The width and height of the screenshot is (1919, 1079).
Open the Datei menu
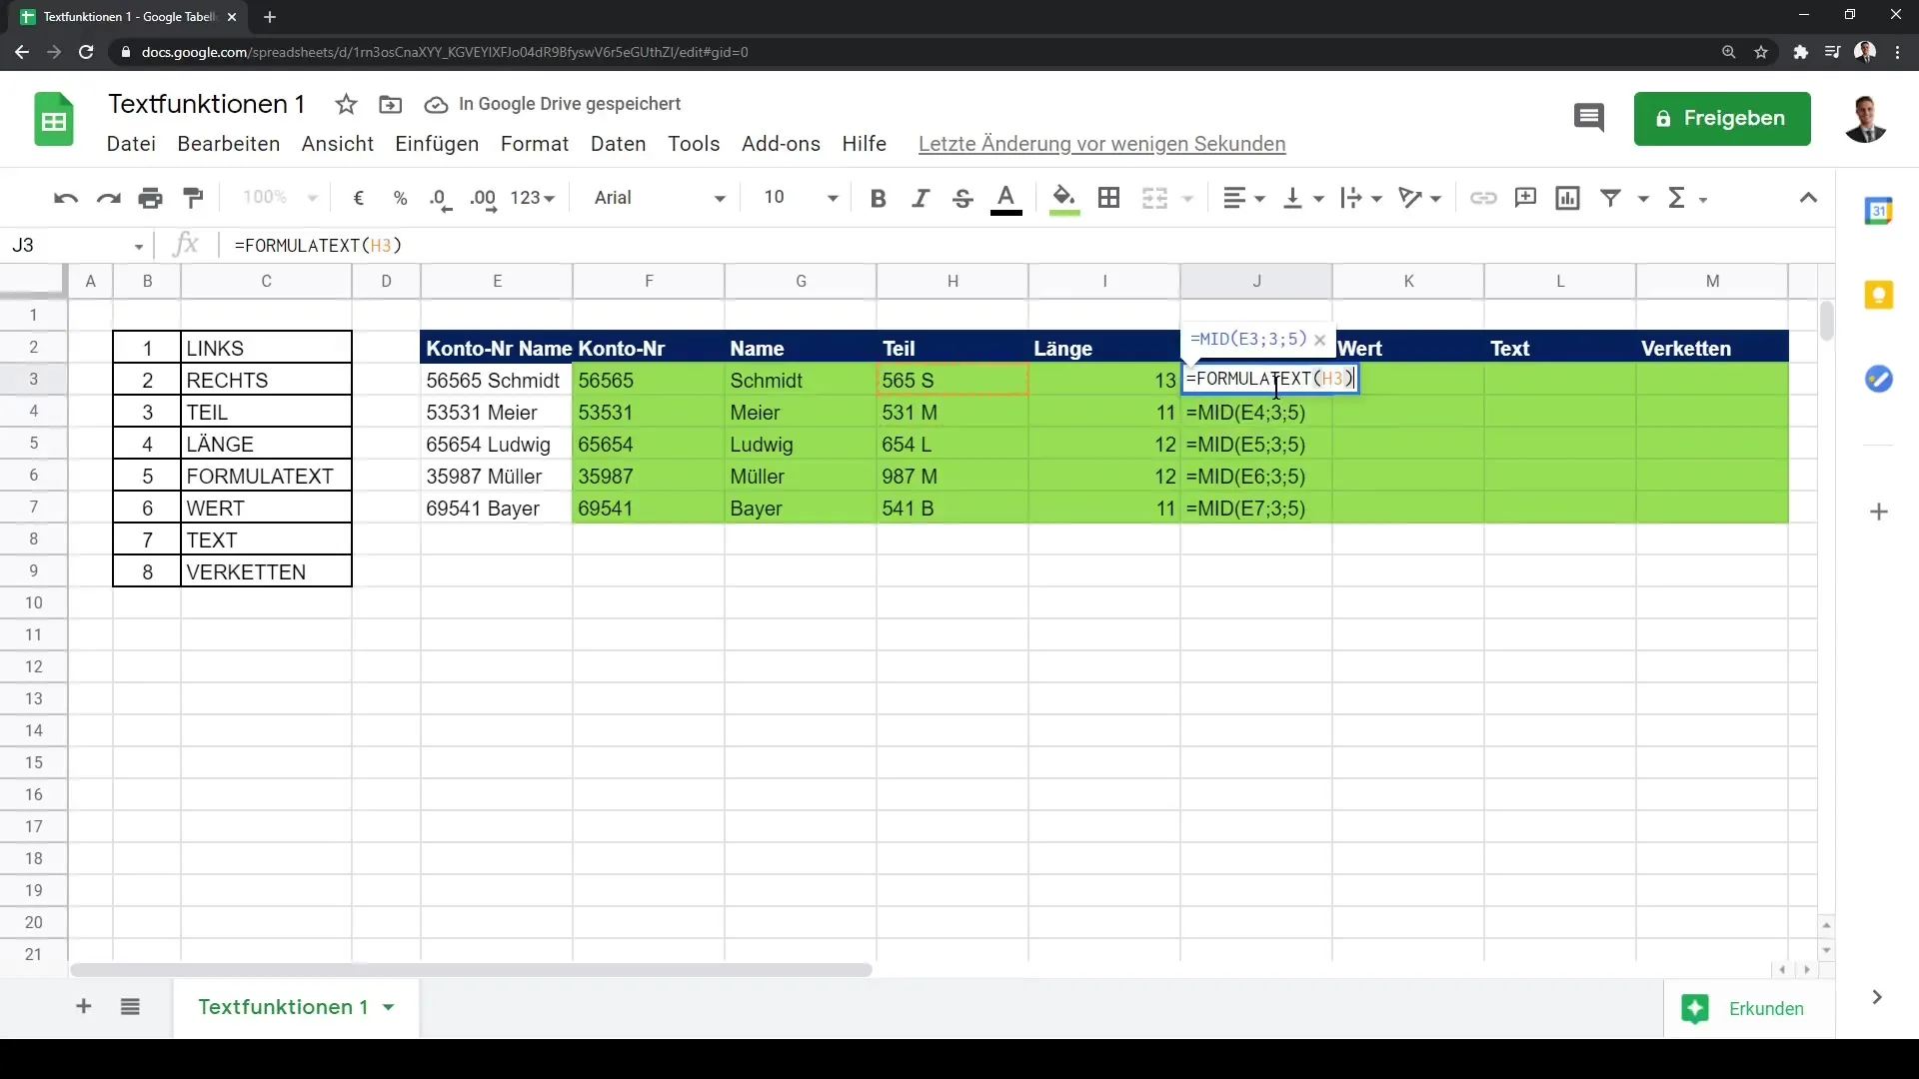131,144
